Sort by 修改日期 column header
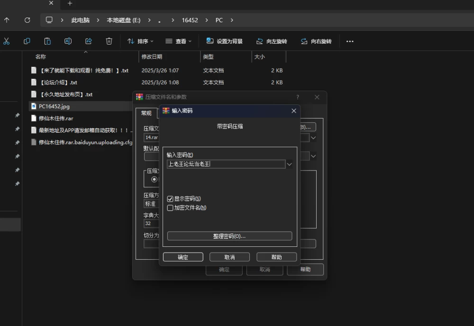 pyautogui.click(x=152, y=57)
